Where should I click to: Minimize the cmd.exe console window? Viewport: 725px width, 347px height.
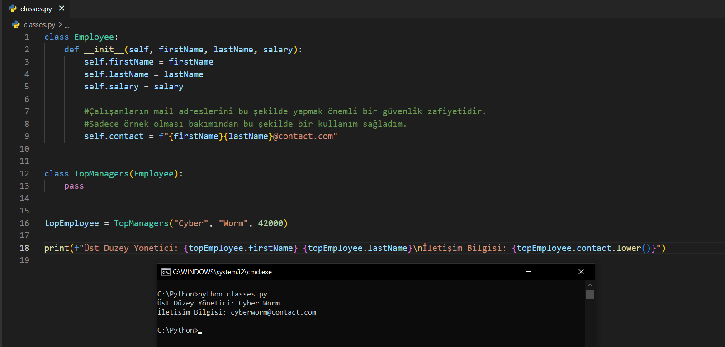528,272
